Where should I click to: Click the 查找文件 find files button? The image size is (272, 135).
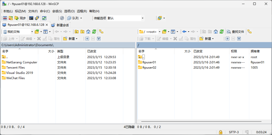click(x=235, y=32)
